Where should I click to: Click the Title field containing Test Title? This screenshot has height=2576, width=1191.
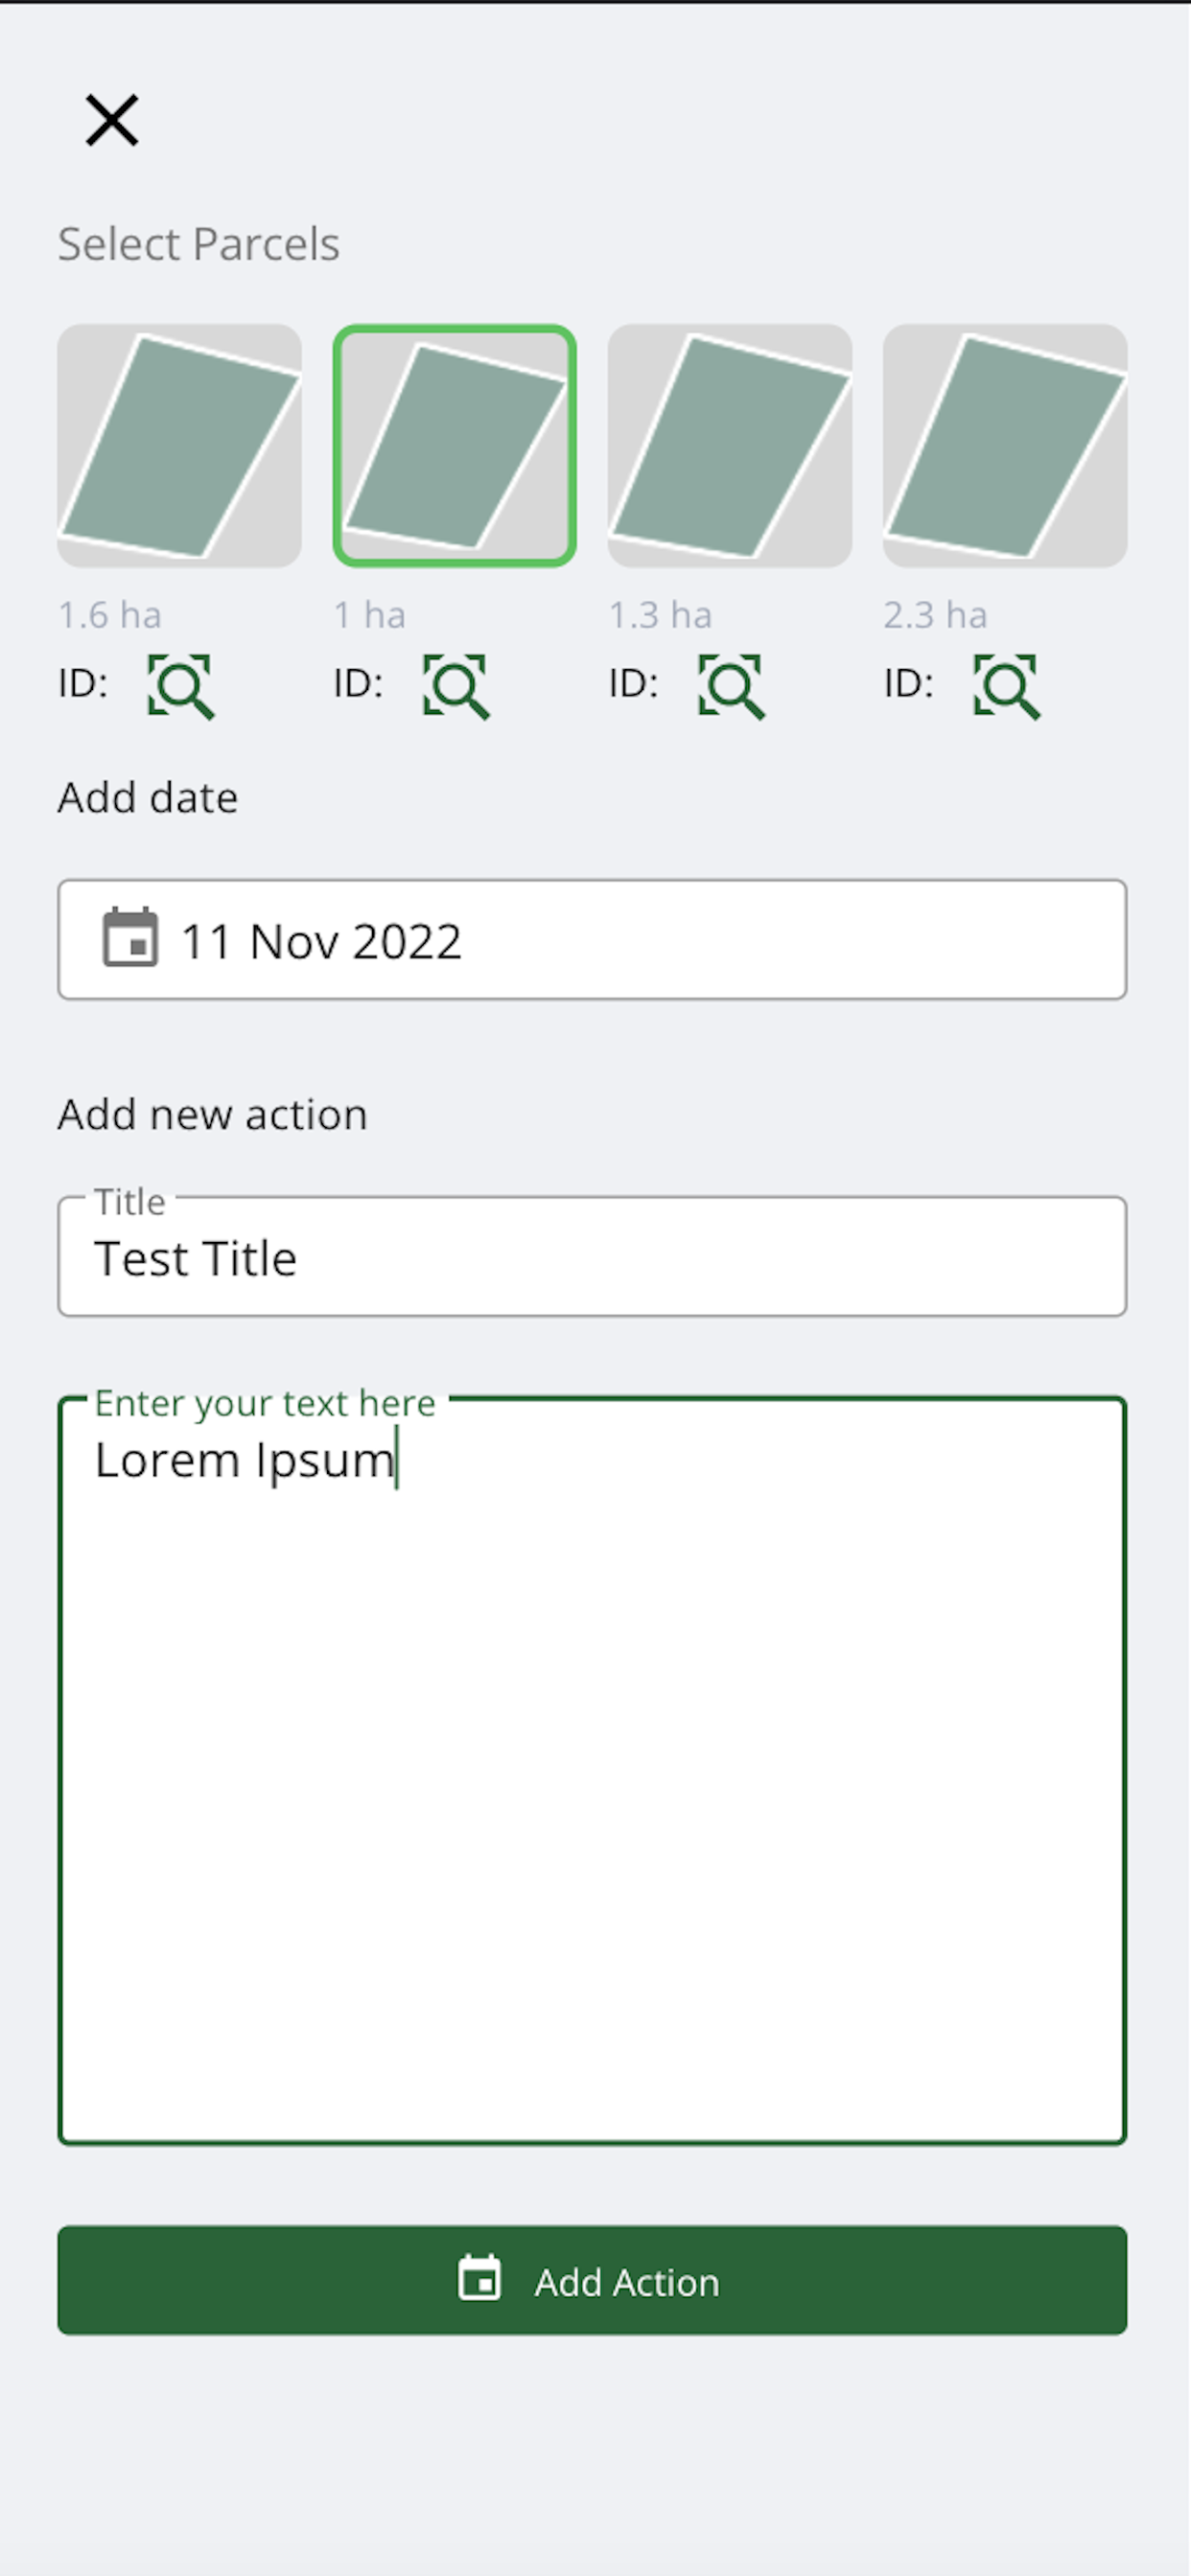[593, 1256]
